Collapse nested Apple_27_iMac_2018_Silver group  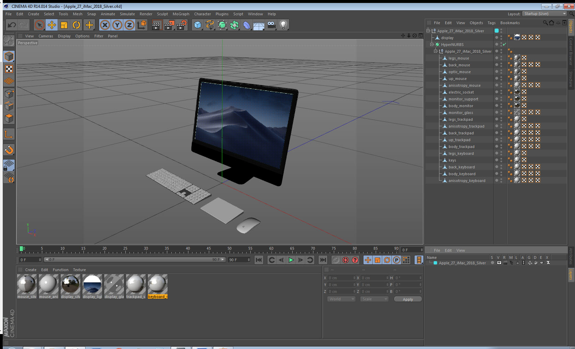click(436, 51)
